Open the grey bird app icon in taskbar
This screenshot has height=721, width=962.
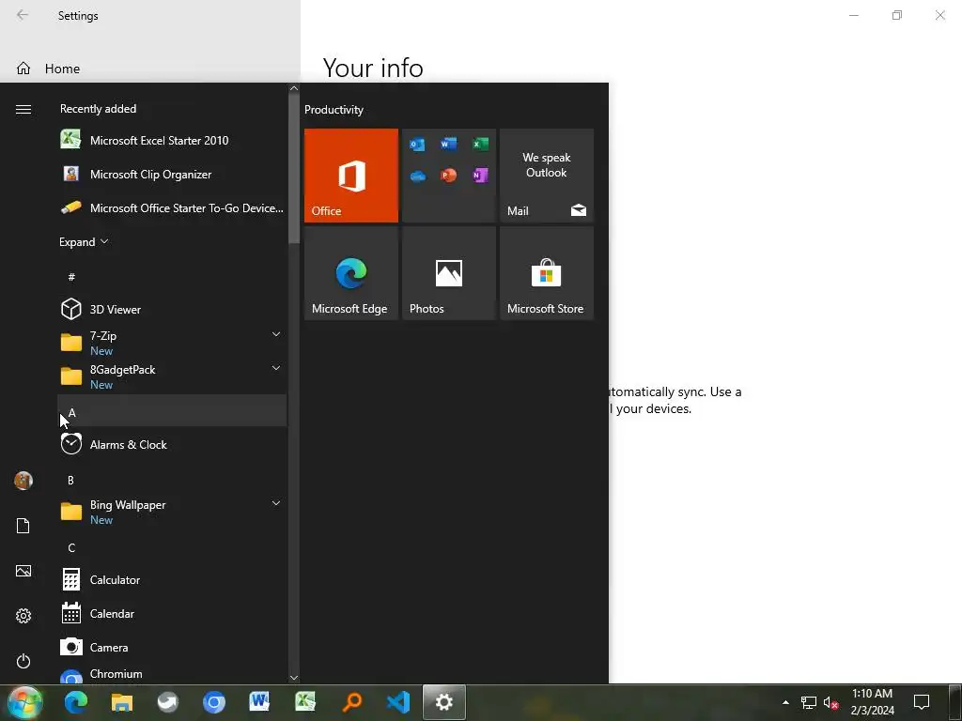167,702
